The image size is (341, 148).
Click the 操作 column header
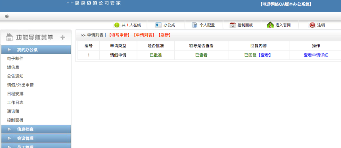[316, 46]
